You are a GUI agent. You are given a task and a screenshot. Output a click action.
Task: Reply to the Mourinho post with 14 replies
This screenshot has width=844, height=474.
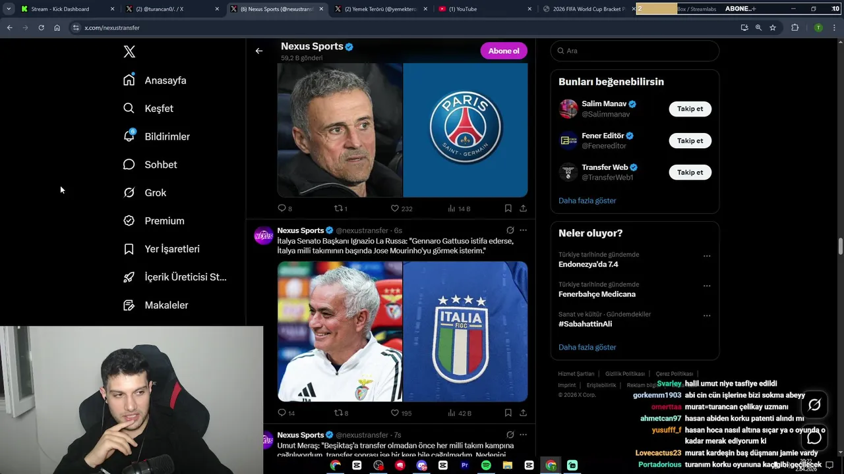286,413
